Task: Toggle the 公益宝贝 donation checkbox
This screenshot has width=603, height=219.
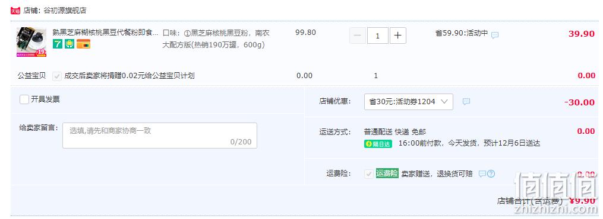Action: (x=57, y=76)
